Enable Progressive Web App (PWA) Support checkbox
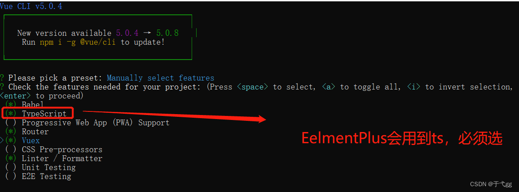519x192 pixels. pyautogui.click(x=11, y=123)
